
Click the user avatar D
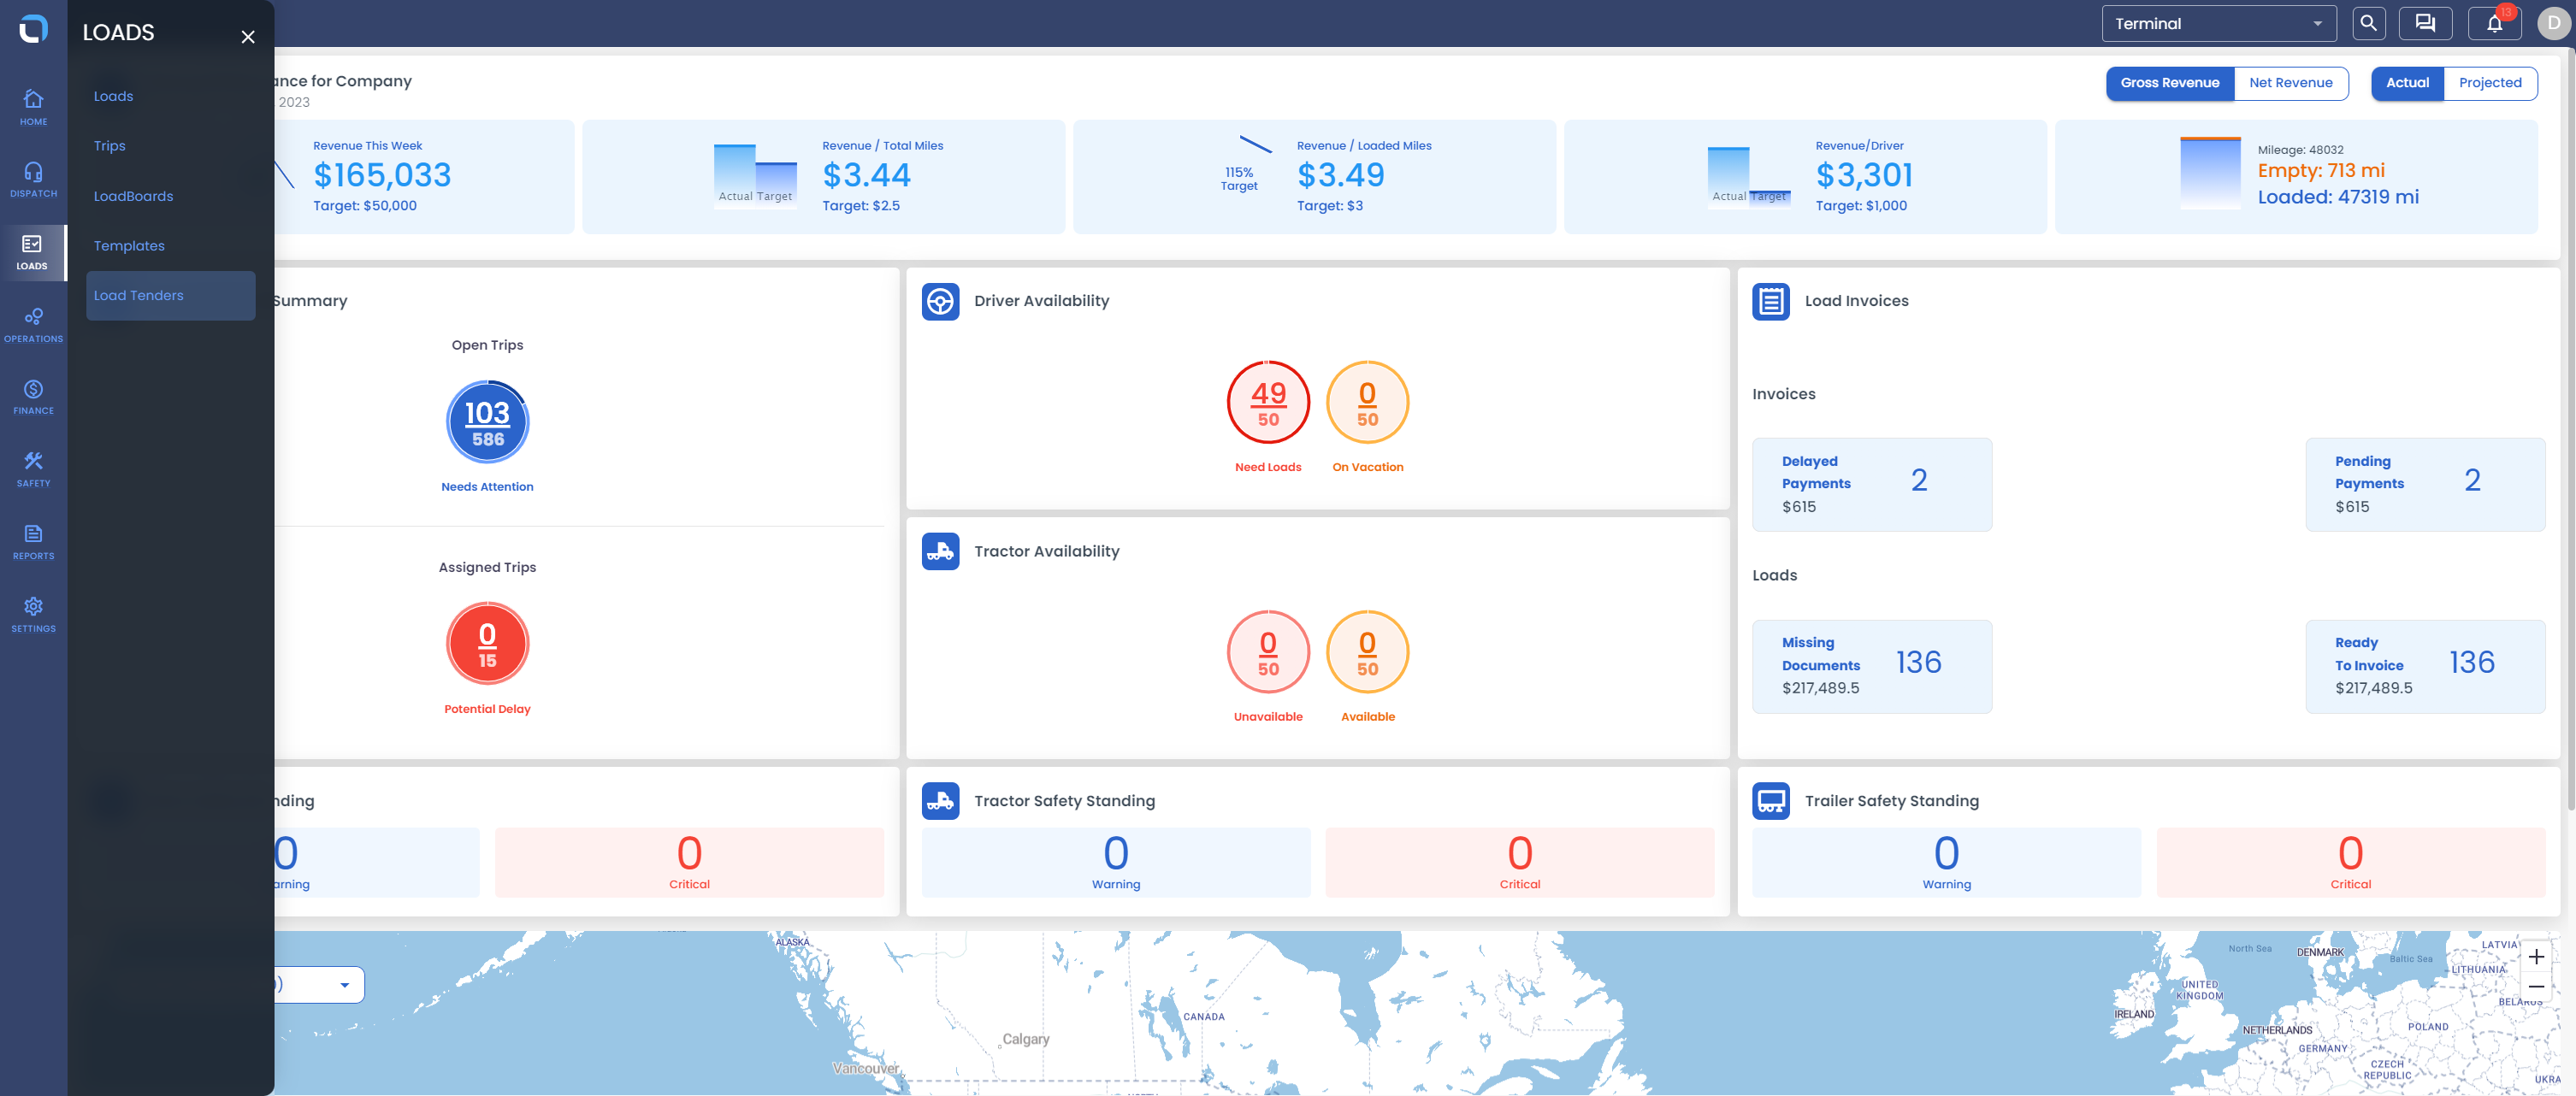[x=2554, y=23]
